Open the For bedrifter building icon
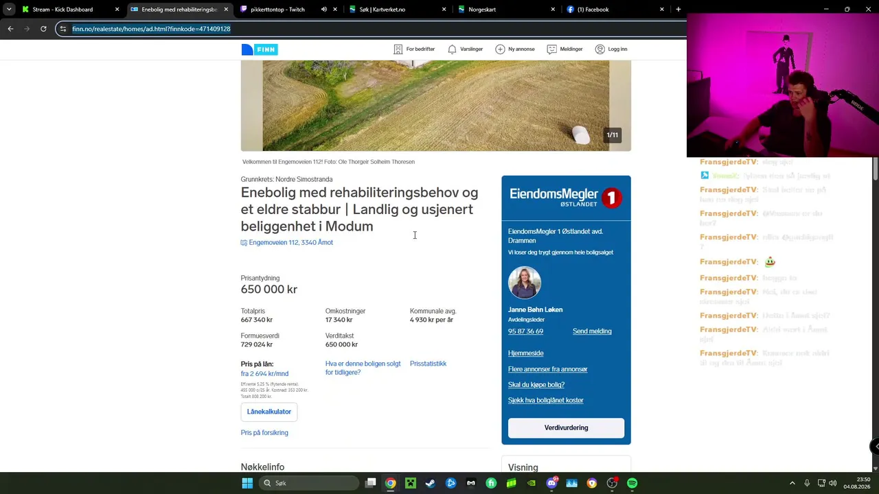The height and width of the screenshot is (494, 879). (398, 49)
